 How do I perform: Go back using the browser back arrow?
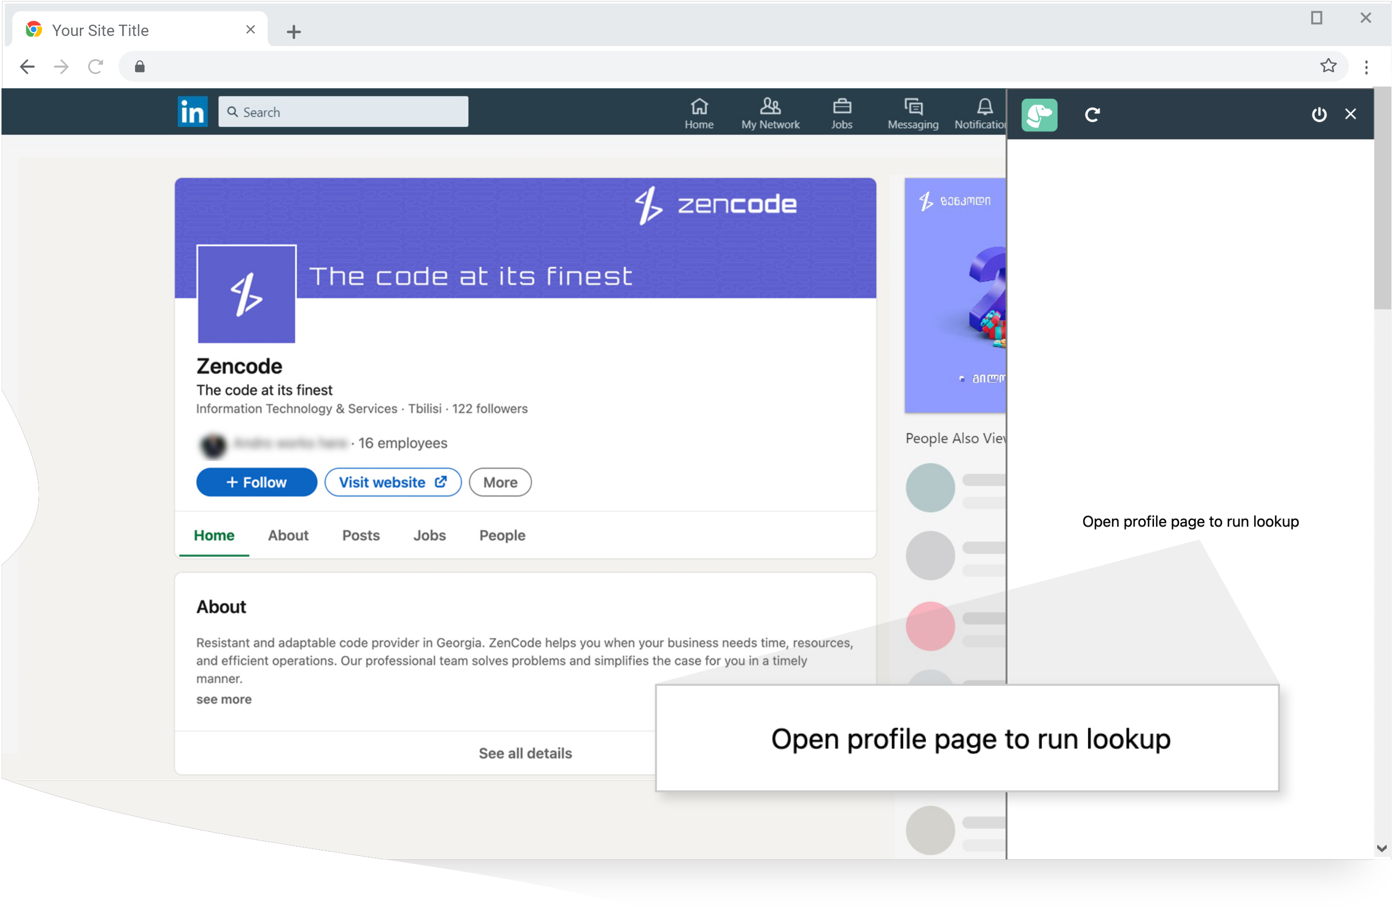[x=27, y=67]
